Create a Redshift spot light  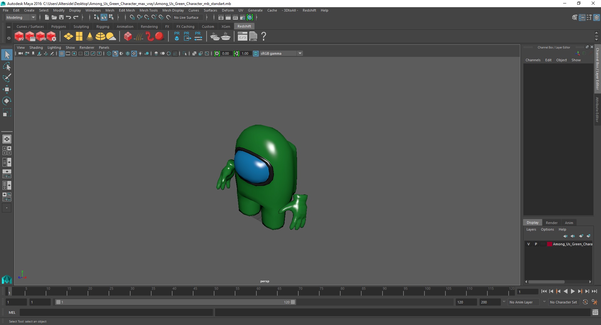pos(90,37)
